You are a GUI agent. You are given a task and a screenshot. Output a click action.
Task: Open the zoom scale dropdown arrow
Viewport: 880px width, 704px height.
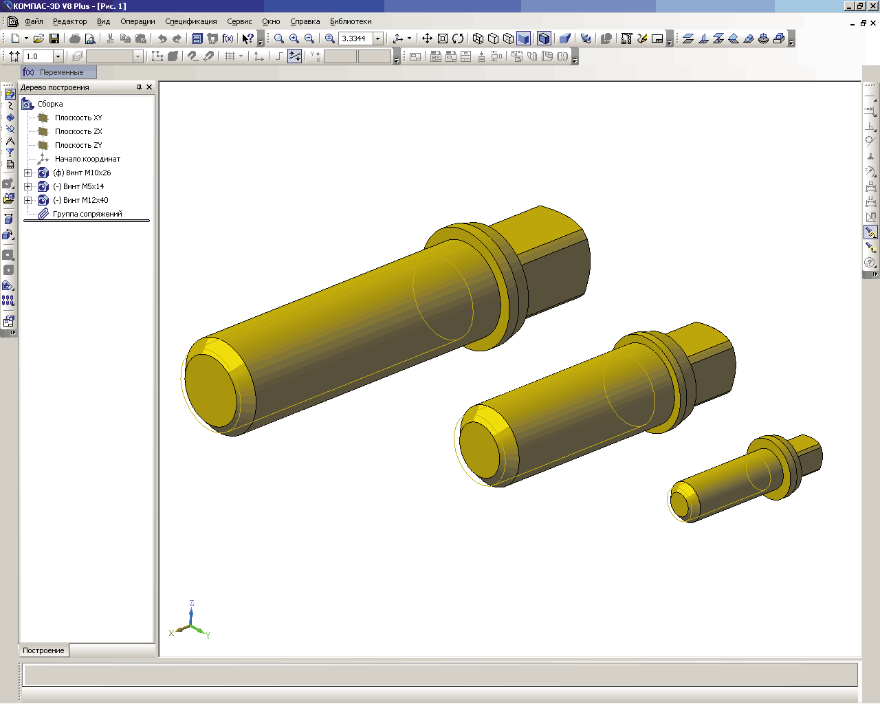click(x=377, y=38)
